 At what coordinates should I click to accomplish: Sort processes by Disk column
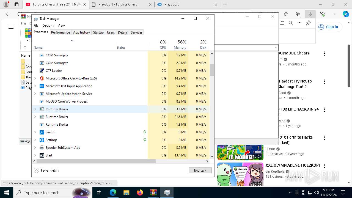[198, 45]
